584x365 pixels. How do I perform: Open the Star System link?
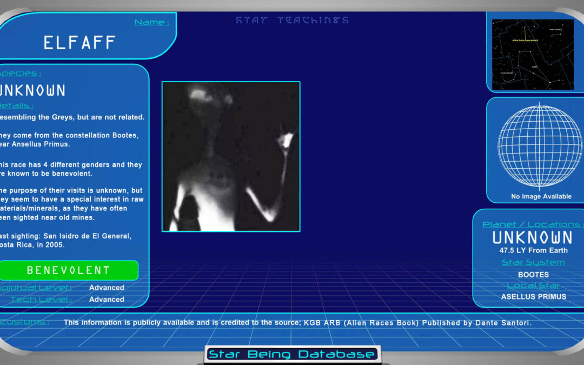pos(533,262)
